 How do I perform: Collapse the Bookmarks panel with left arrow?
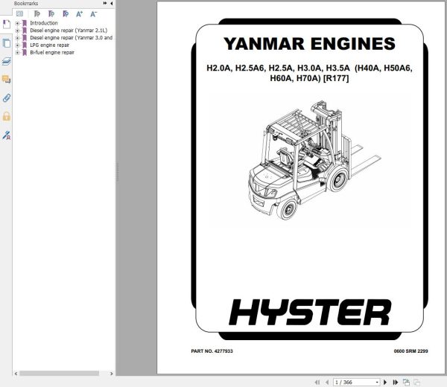(x=112, y=3)
